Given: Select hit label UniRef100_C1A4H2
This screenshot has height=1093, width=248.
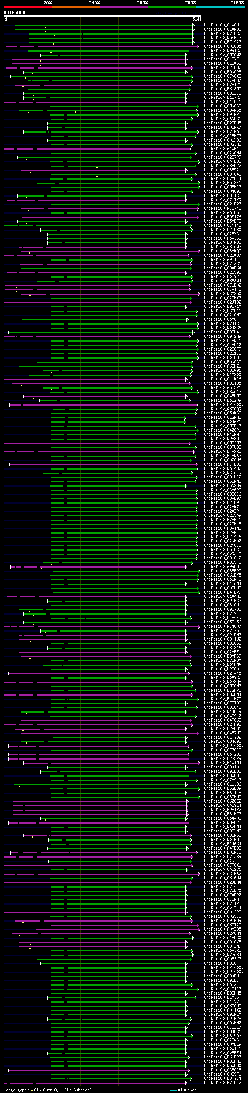Looking at the screenshot, I should pos(222,596).
